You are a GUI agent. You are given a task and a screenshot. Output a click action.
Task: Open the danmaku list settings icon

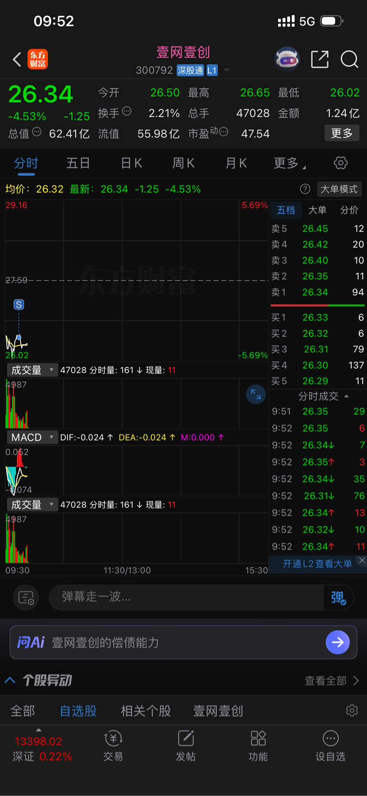tap(26, 597)
